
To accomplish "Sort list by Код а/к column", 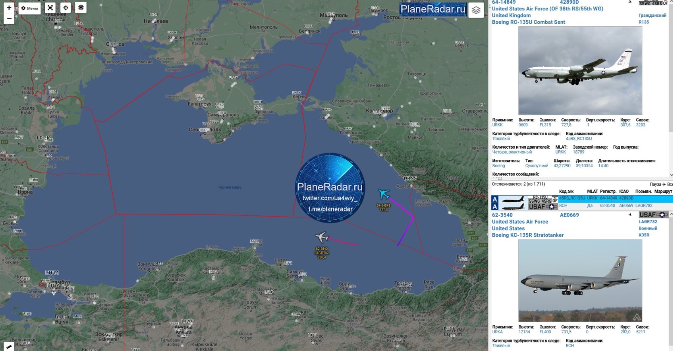I will (x=566, y=191).
